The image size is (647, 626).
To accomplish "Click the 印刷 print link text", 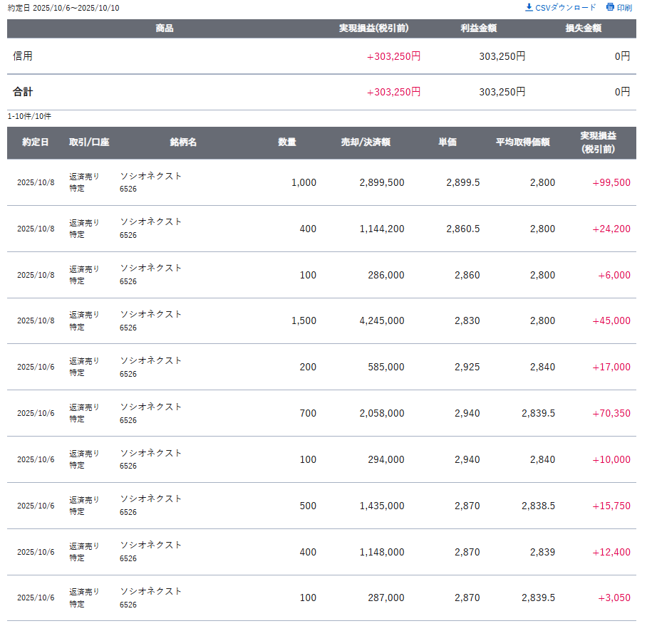I will [x=624, y=8].
